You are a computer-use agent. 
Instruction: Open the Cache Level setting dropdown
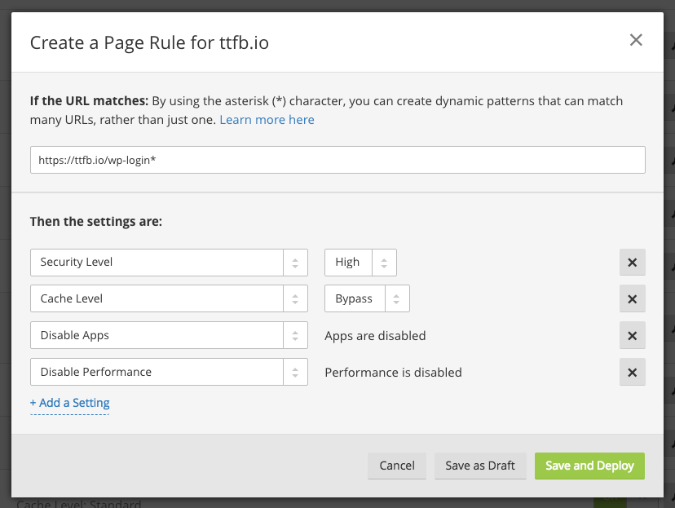pos(157,299)
